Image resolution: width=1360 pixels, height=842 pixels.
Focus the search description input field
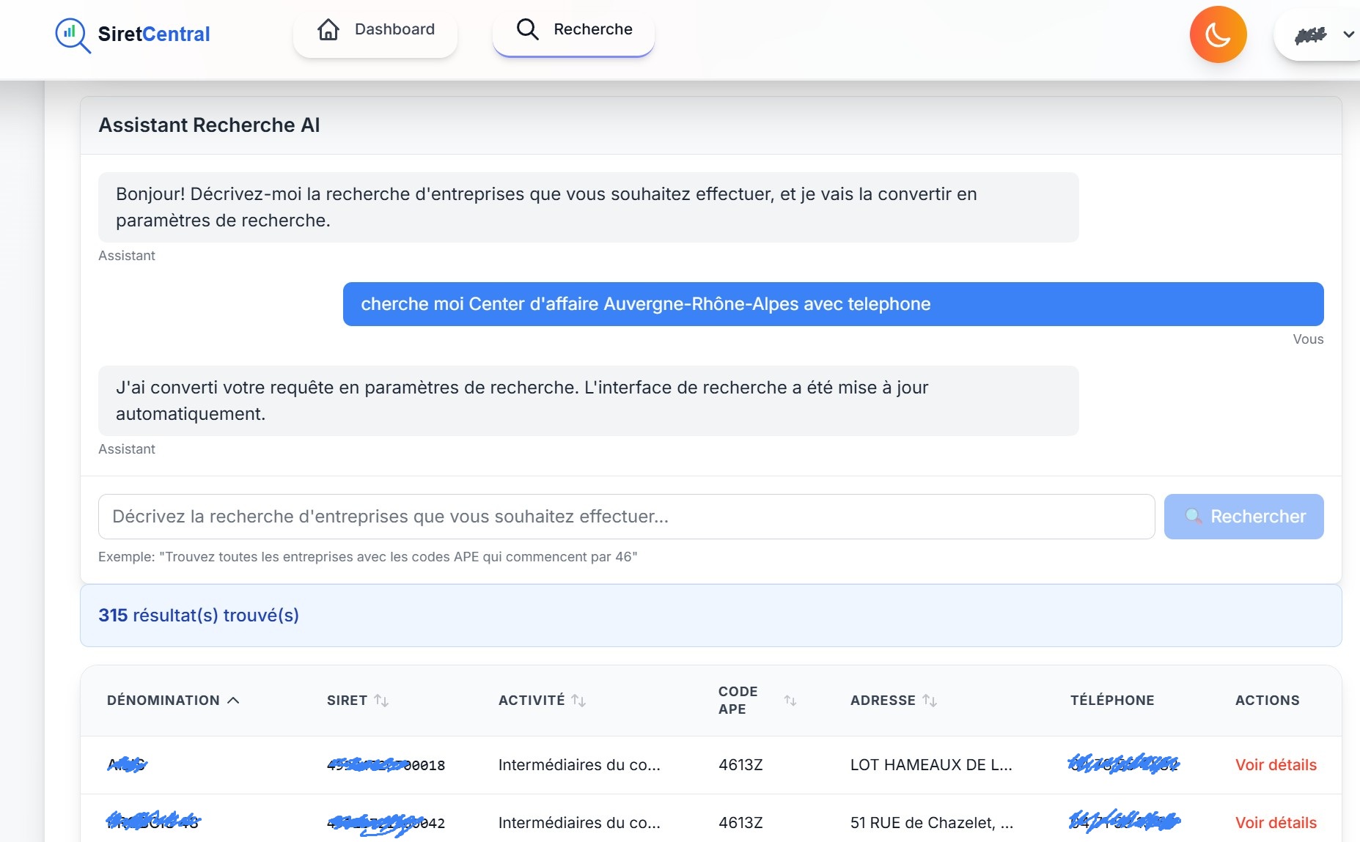[626, 517]
